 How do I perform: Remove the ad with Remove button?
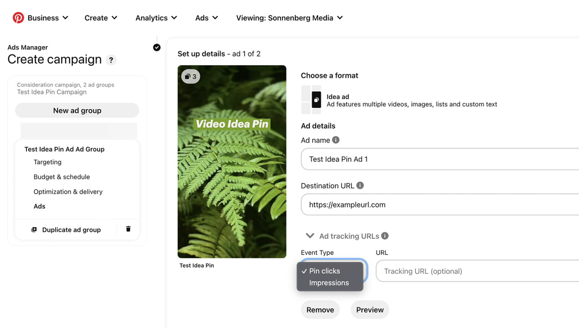(320, 310)
